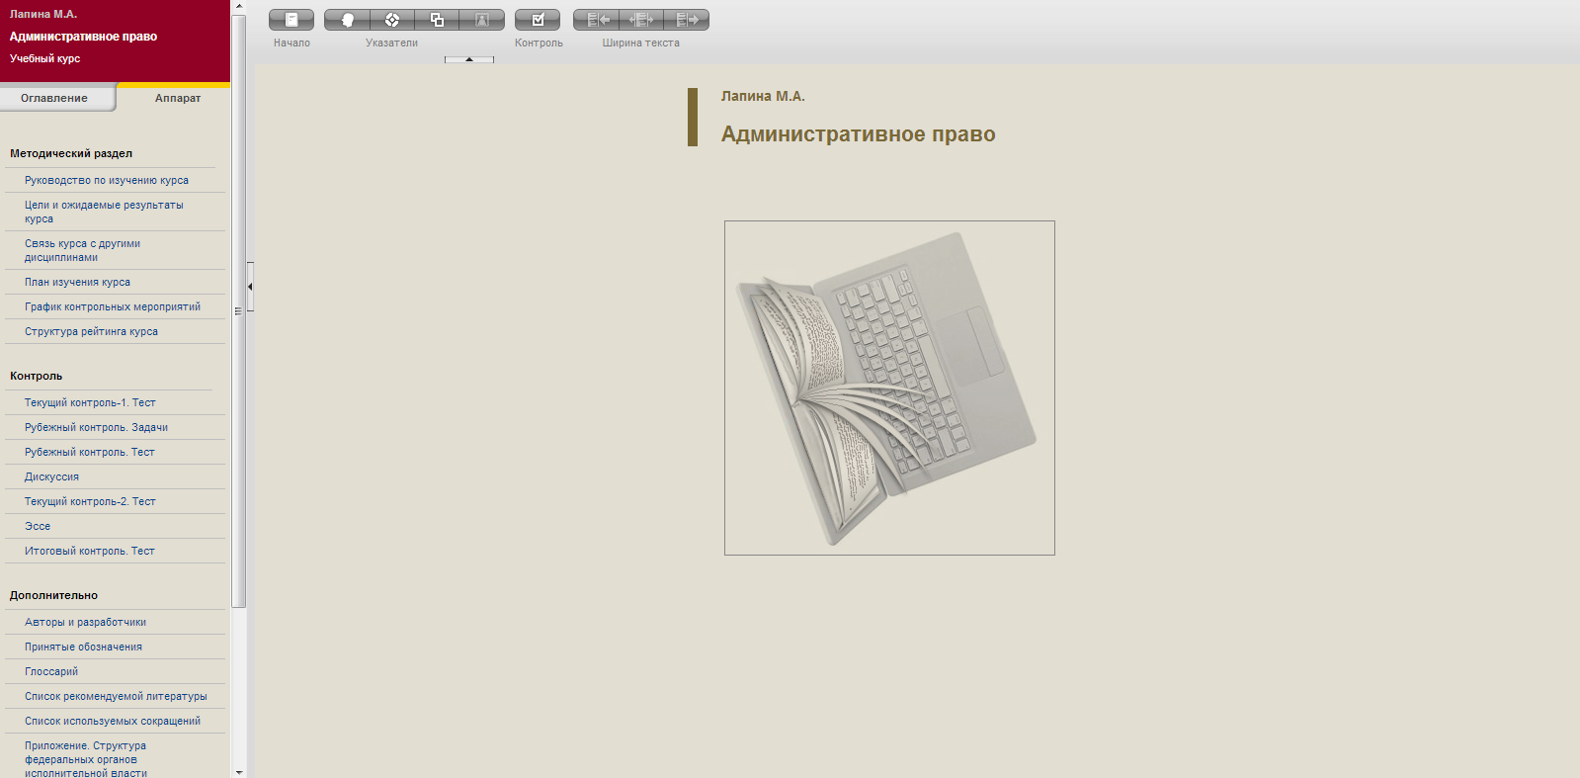The height and width of the screenshot is (778, 1580).
Task: Click the sidebar scrollbar down arrow
Action: pyautogui.click(x=238, y=772)
